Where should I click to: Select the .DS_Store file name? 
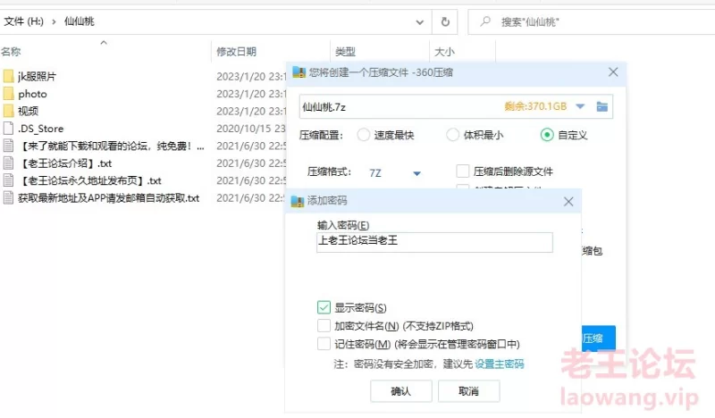[40, 129]
